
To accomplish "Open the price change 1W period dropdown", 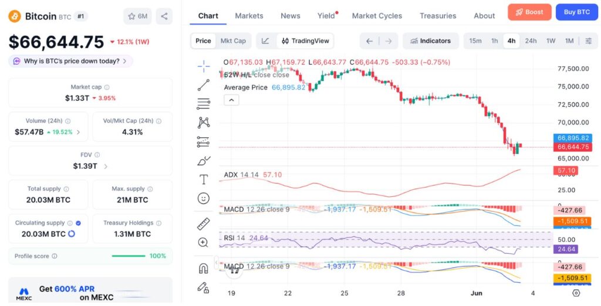I will [x=130, y=42].
